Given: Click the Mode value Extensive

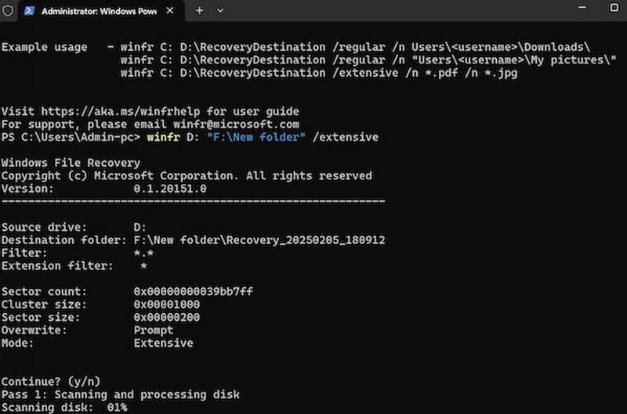Looking at the screenshot, I should point(163,343).
